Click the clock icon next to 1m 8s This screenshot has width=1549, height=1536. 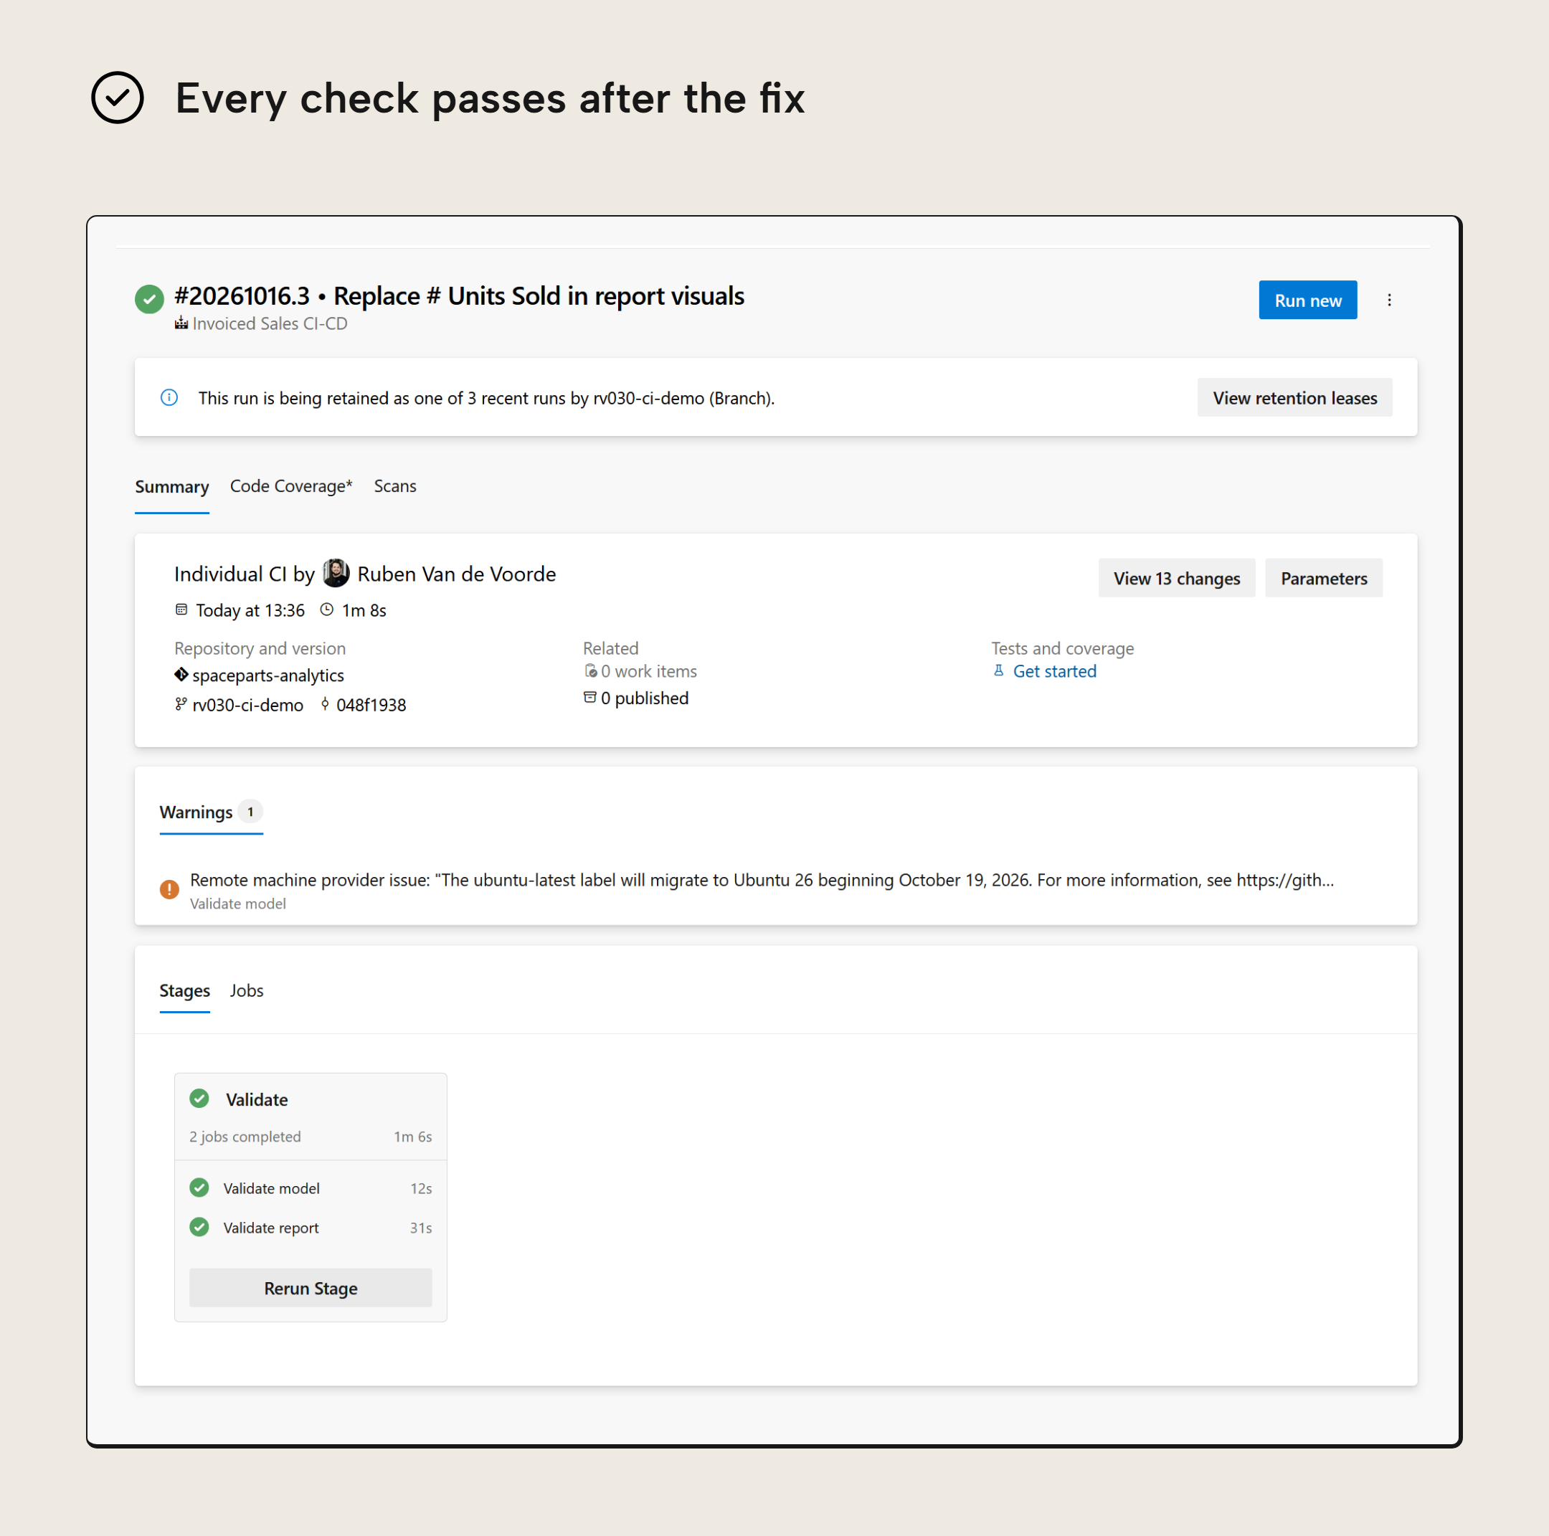pyautogui.click(x=326, y=610)
